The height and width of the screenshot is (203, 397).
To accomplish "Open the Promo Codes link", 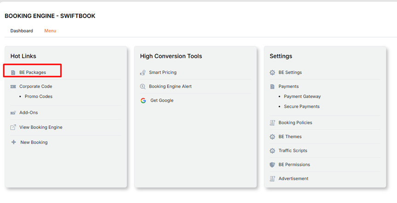I will coord(39,97).
